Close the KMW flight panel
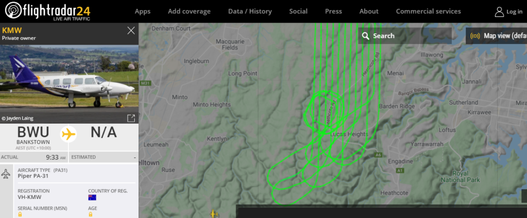Screen dimensions: 527x218 [131, 31]
